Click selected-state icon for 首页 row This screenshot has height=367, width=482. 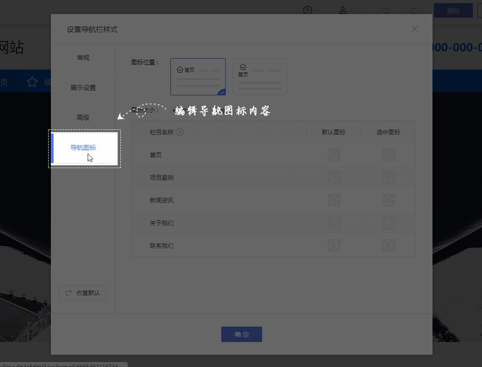(388, 155)
